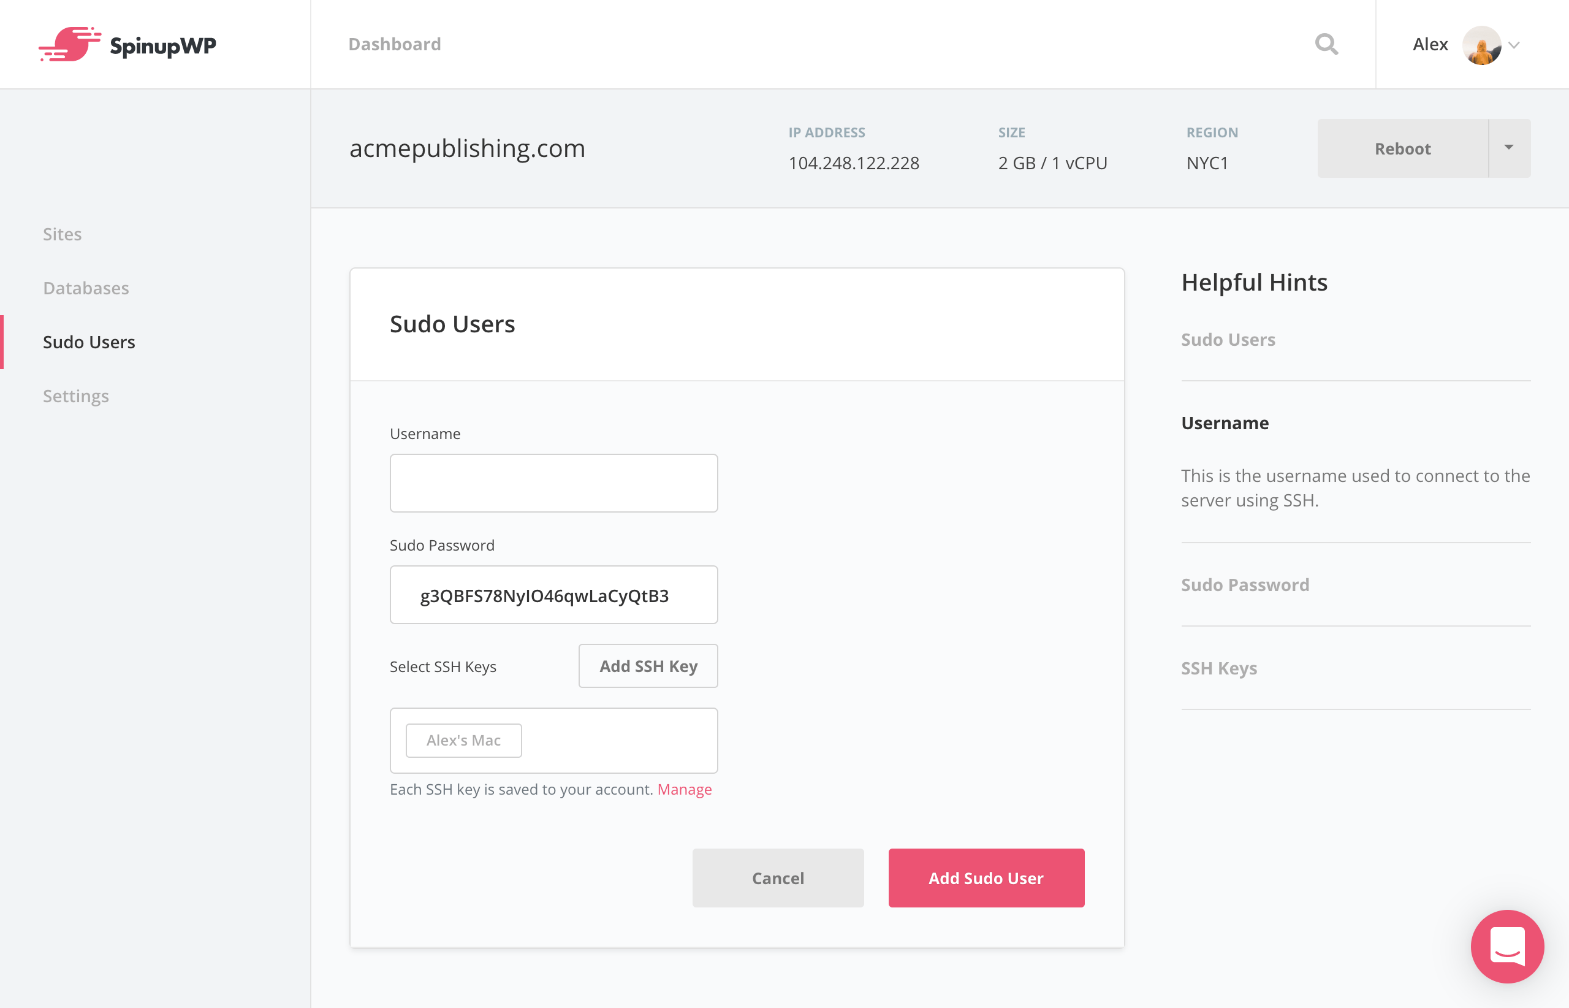This screenshot has height=1008, width=1569.
Task: Expand the Alex account chevron menu
Action: click(1514, 45)
